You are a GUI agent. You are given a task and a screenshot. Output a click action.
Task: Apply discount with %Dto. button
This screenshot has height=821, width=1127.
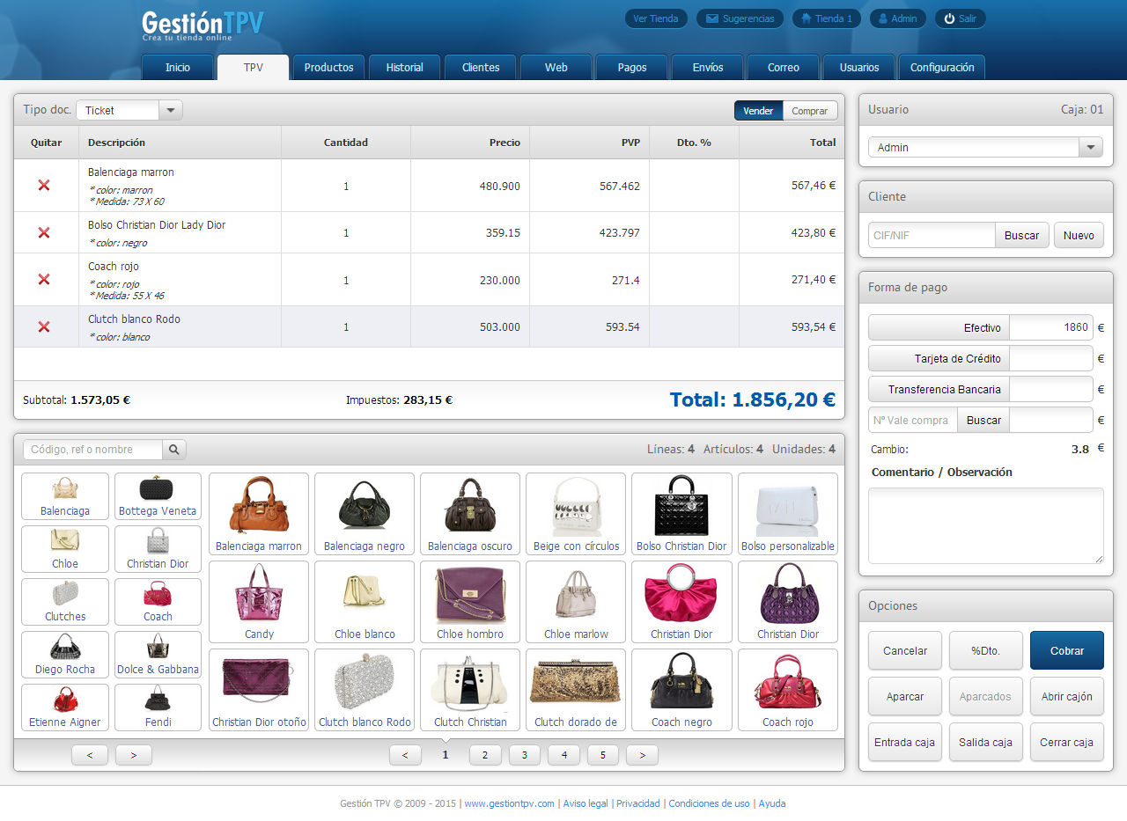point(986,650)
